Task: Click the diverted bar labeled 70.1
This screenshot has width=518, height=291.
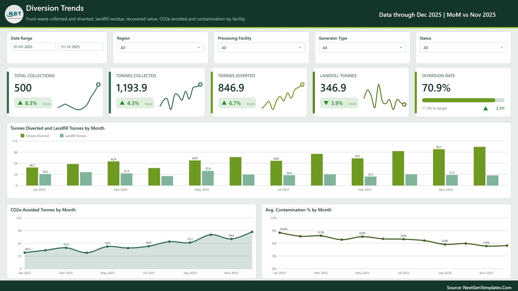Action: click(357, 172)
